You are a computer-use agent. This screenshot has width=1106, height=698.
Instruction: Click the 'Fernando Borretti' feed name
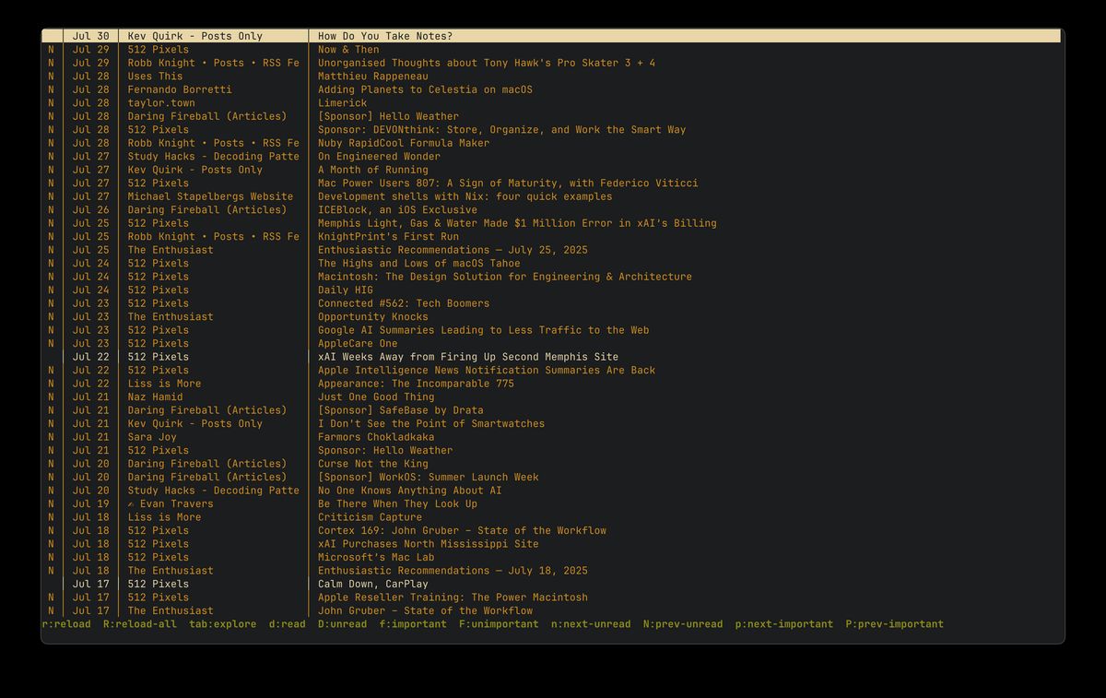point(180,89)
